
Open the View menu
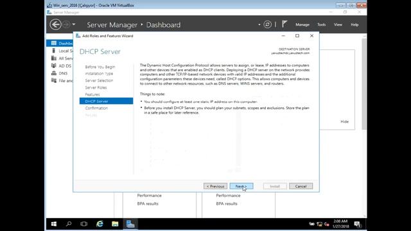tap(338, 24)
